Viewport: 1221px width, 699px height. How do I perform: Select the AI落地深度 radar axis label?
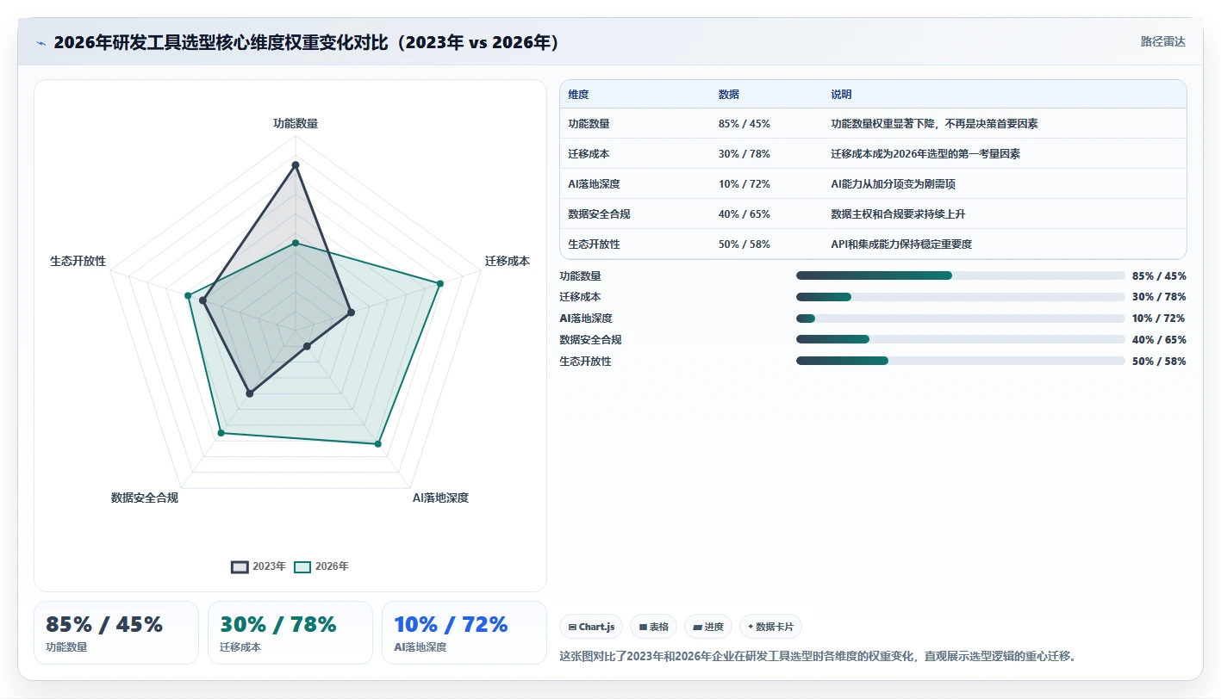click(440, 498)
